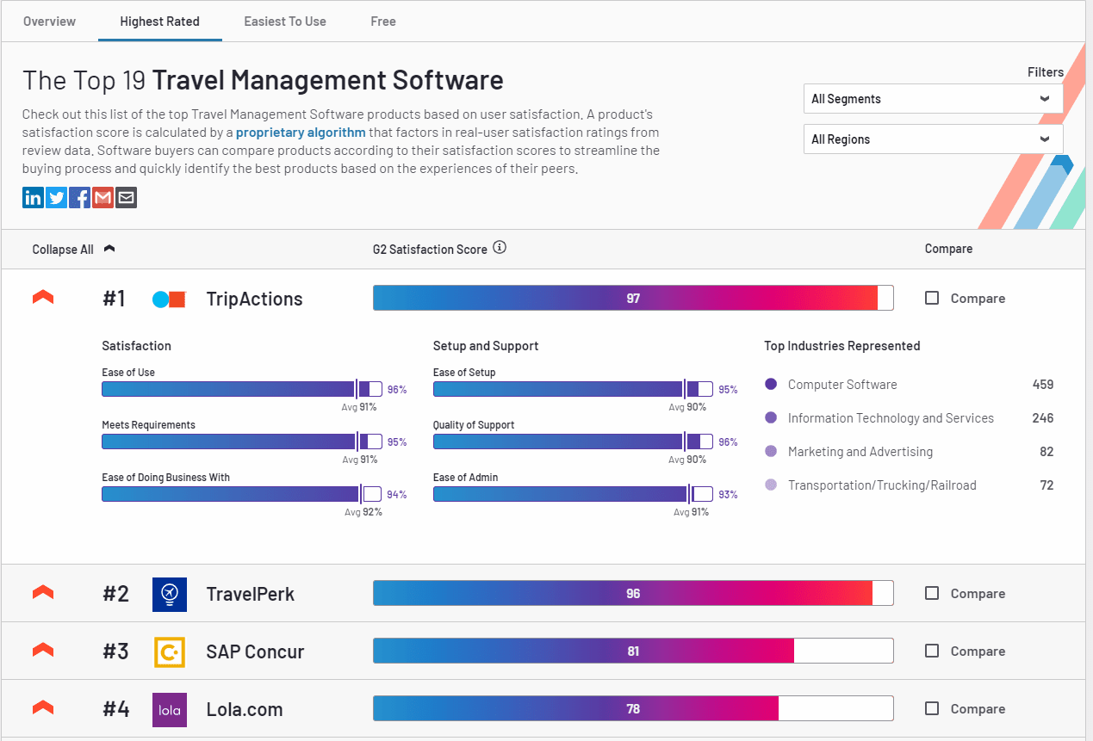1093x741 pixels.
Task: Click the Computer Software industry dot
Action: (x=771, y=385)
